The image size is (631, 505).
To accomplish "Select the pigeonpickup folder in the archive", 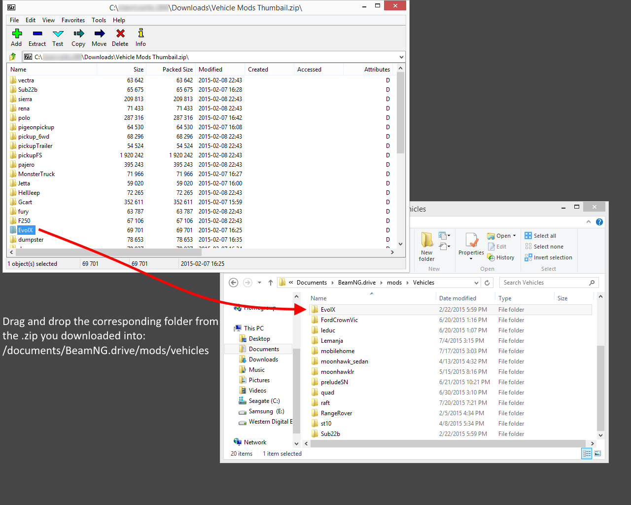I will tap(36, 127).
